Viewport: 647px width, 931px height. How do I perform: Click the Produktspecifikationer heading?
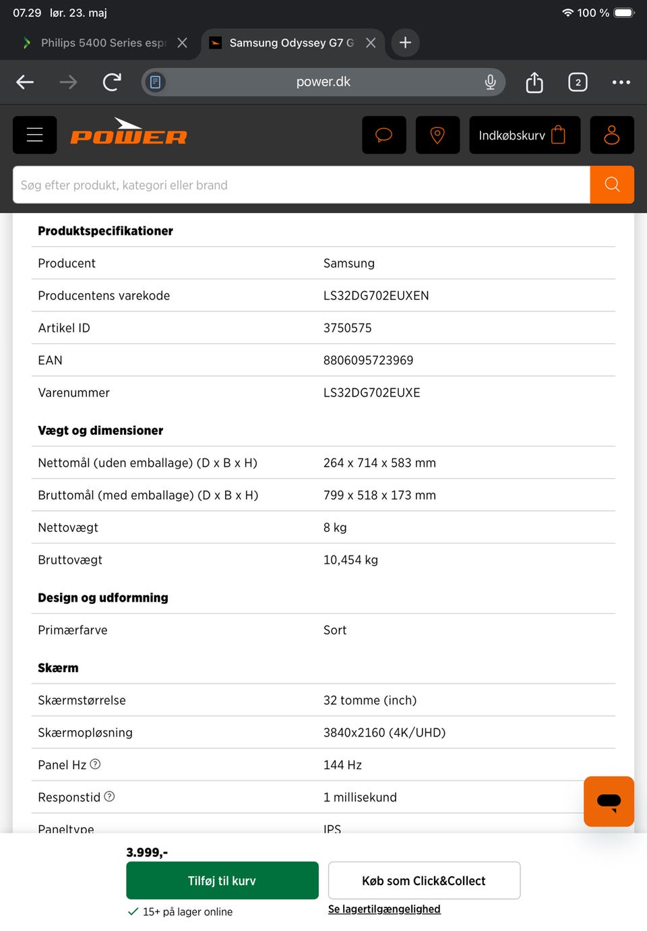(105, 231)
